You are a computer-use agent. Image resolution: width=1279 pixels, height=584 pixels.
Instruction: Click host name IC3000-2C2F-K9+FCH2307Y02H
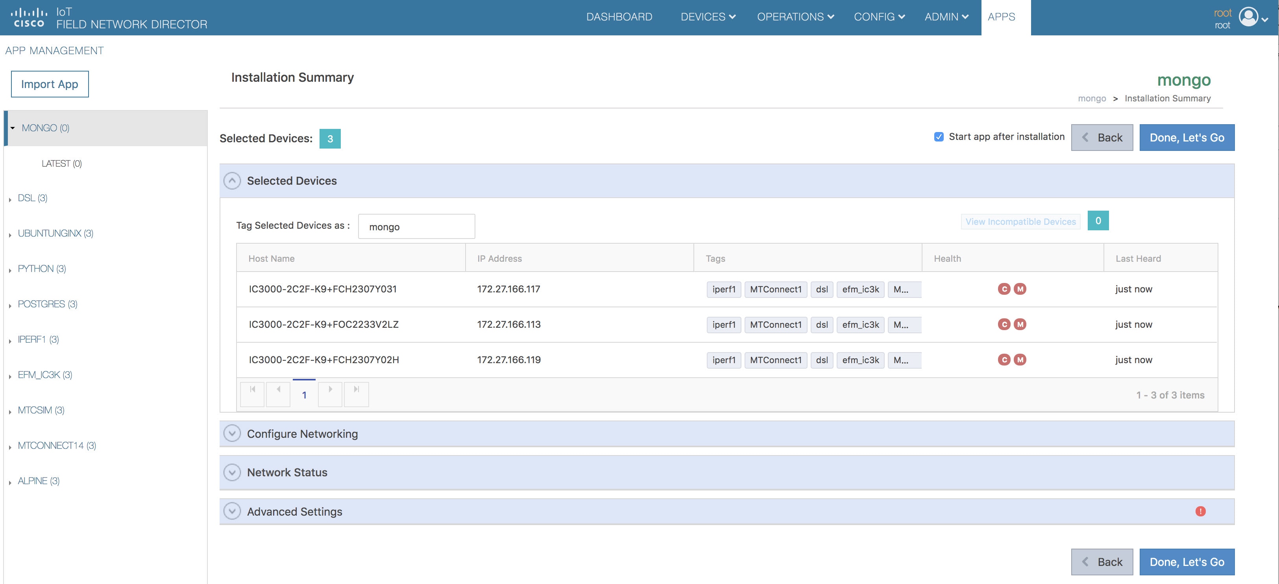324,360
